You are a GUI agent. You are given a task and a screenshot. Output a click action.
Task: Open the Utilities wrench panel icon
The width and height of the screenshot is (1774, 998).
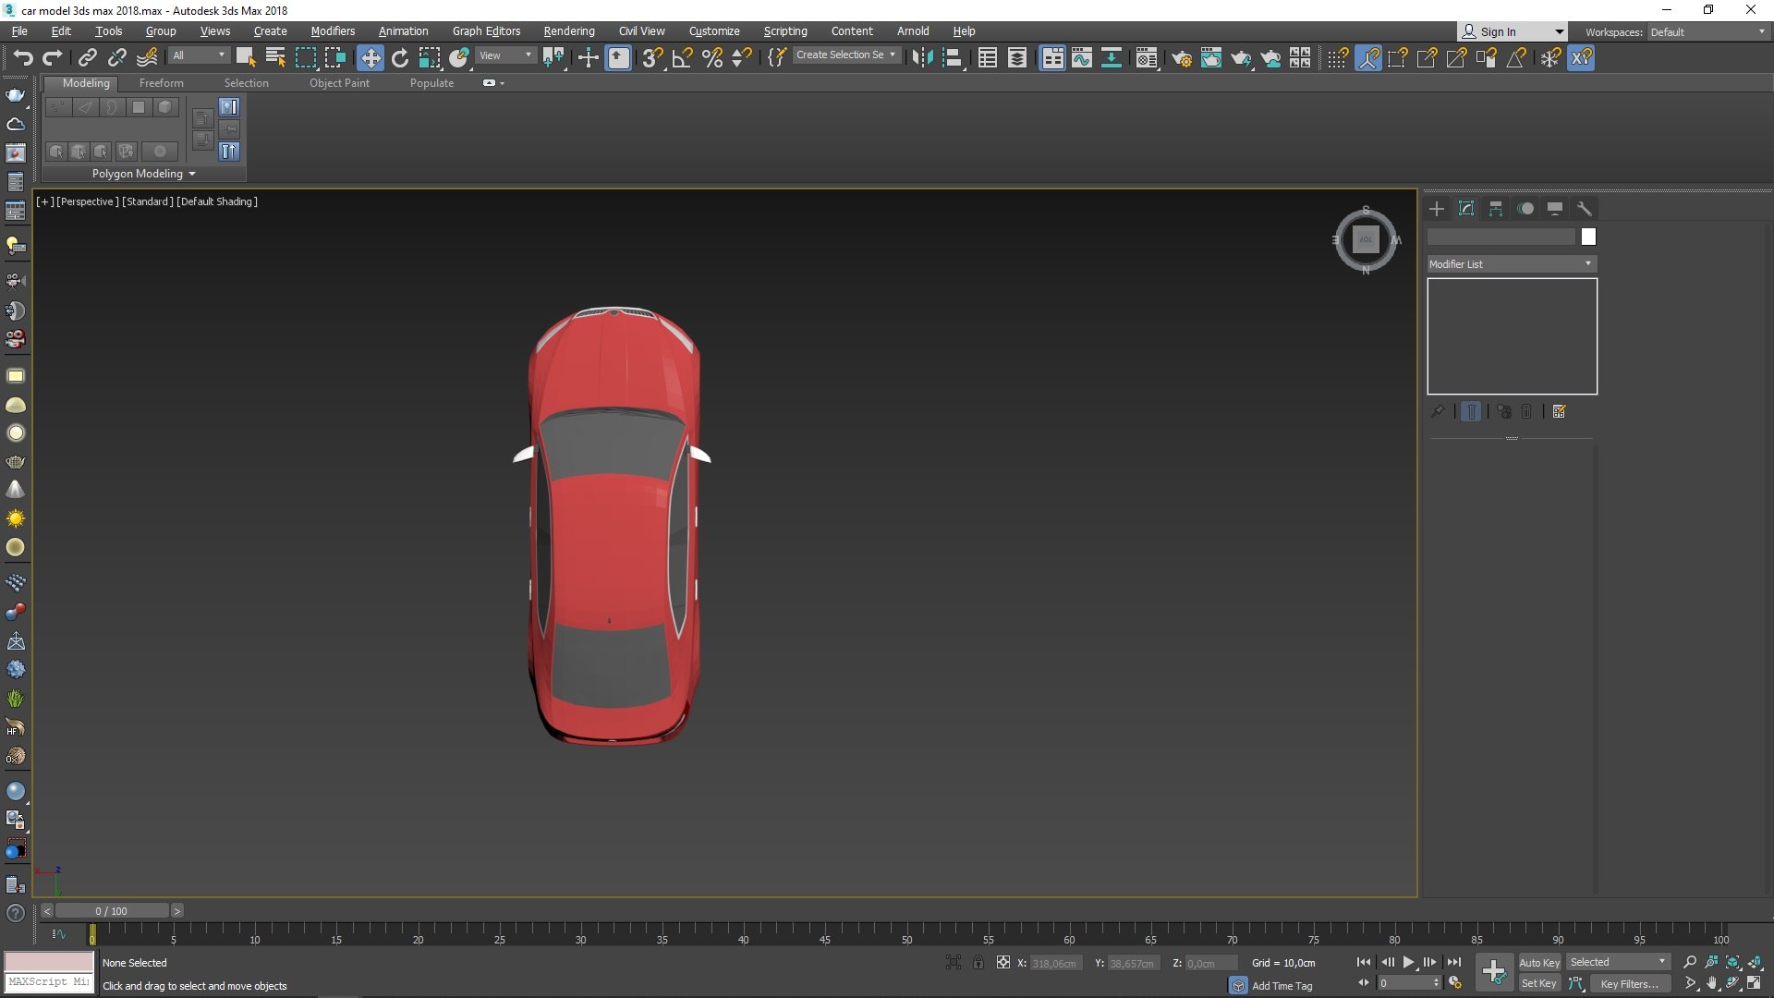pos(1585,209)
